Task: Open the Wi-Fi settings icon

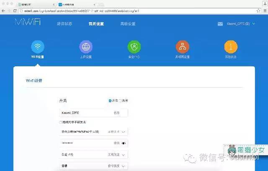Action: [x=38, y=47]
